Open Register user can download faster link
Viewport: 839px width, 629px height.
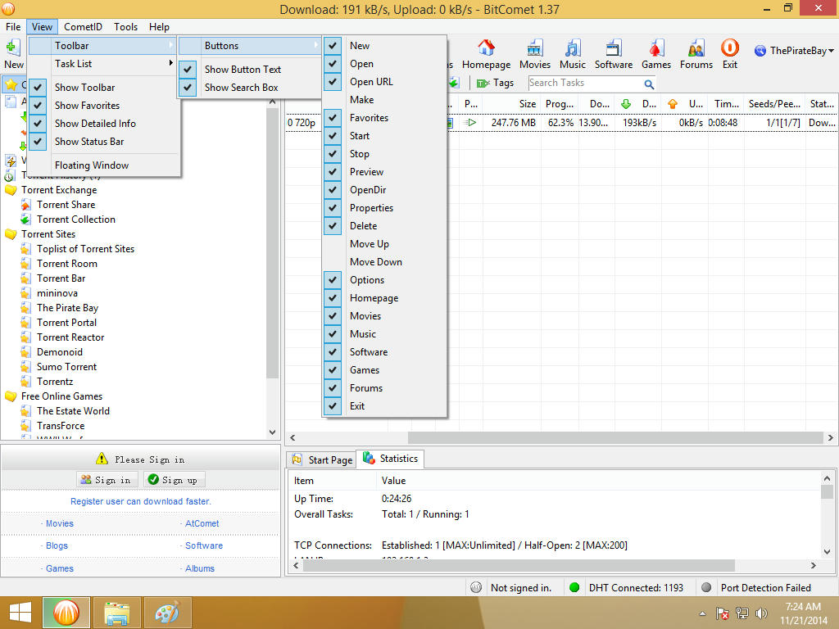[x=141, y=501]
